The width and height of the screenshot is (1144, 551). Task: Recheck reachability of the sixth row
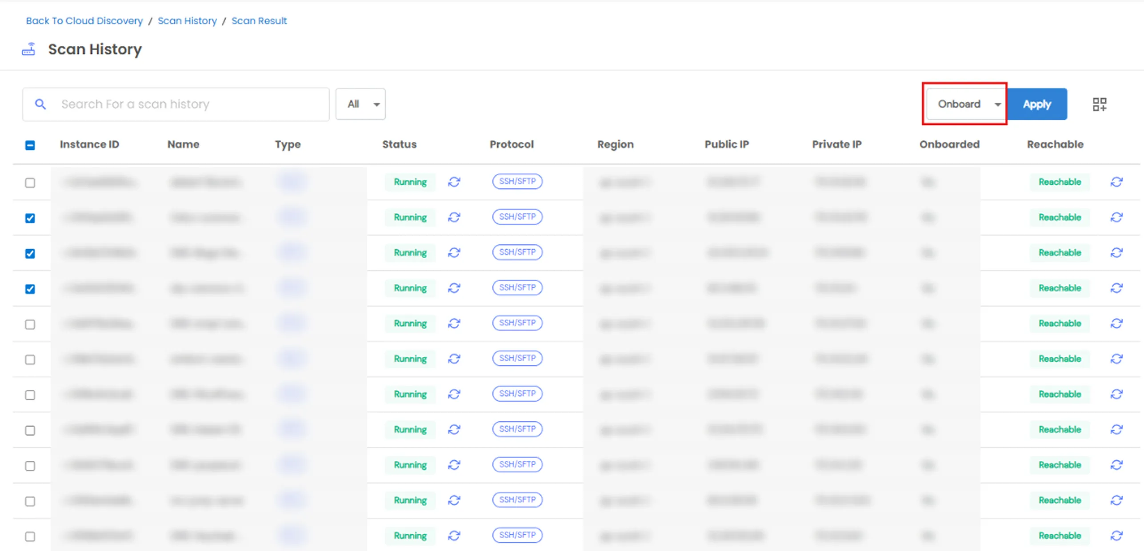(x=1116, y=359)
